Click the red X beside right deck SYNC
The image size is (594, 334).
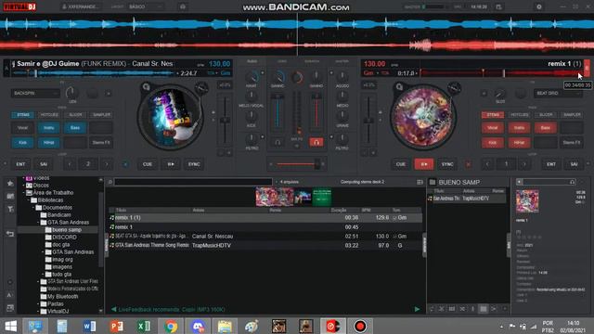click(468, 164)
